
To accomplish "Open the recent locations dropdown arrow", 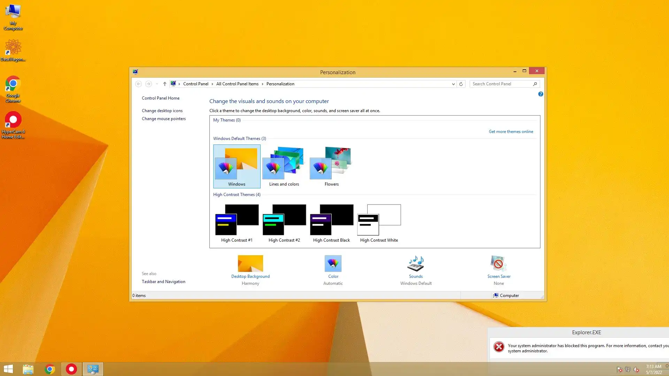I will (x=157, y=84).
